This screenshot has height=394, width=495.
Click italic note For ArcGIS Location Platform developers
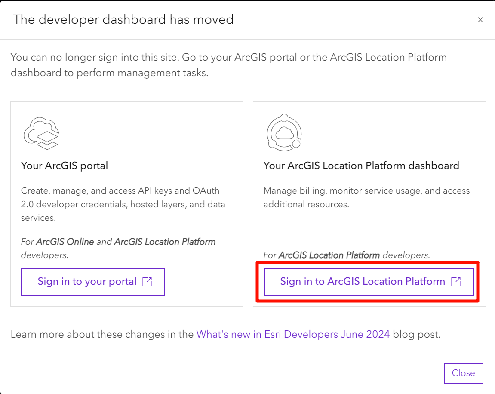click(x=347, y=255)
